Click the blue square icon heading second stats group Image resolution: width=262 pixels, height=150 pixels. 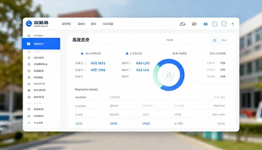pyautogui.click(x=127, y=53)
